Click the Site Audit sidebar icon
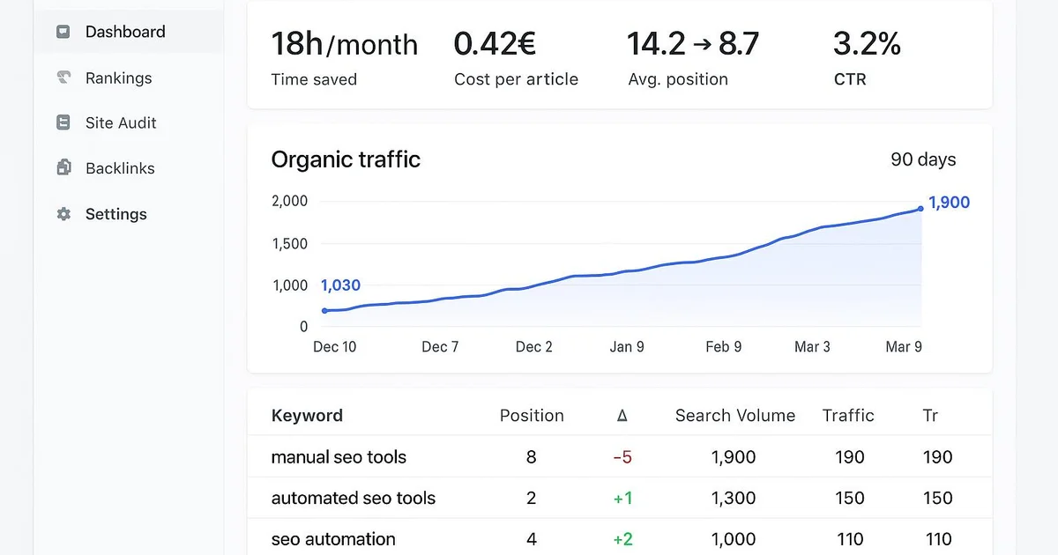This screenshot has height=555, width=1058. [63, 123]
